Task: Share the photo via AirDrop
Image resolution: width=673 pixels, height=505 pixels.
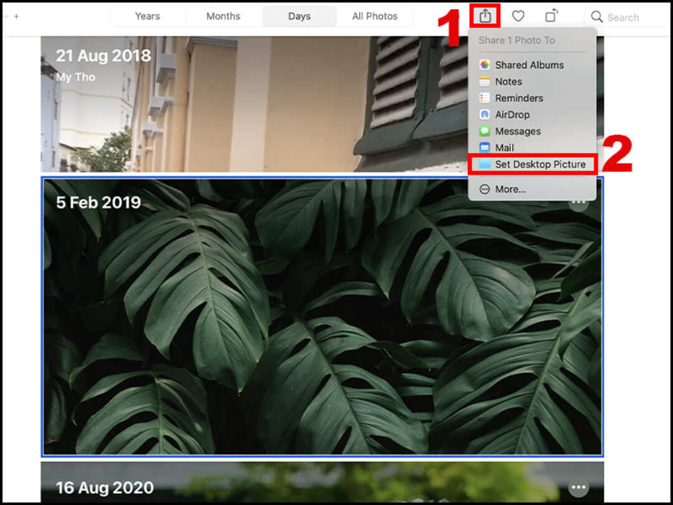Action: tap(532, 115)
